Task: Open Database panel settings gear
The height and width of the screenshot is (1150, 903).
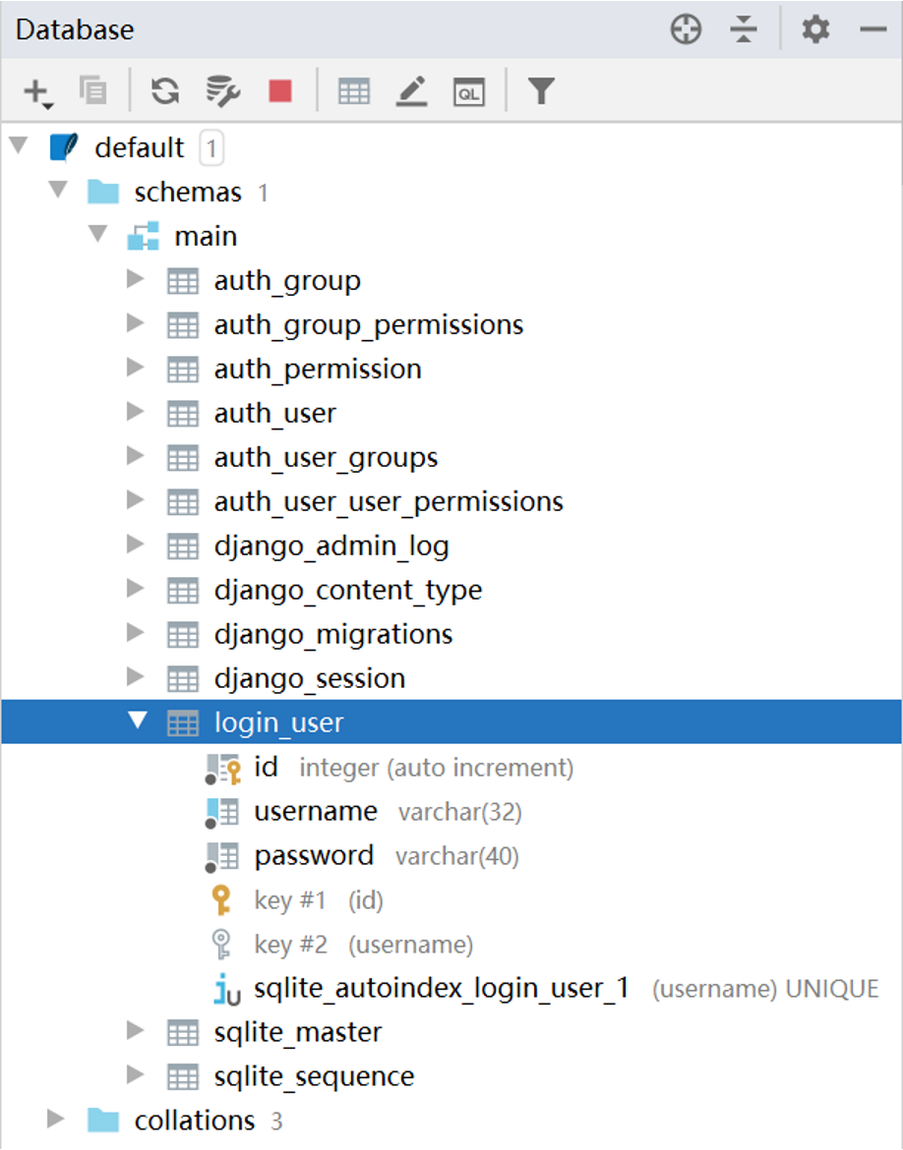Action: click(815, 29)
